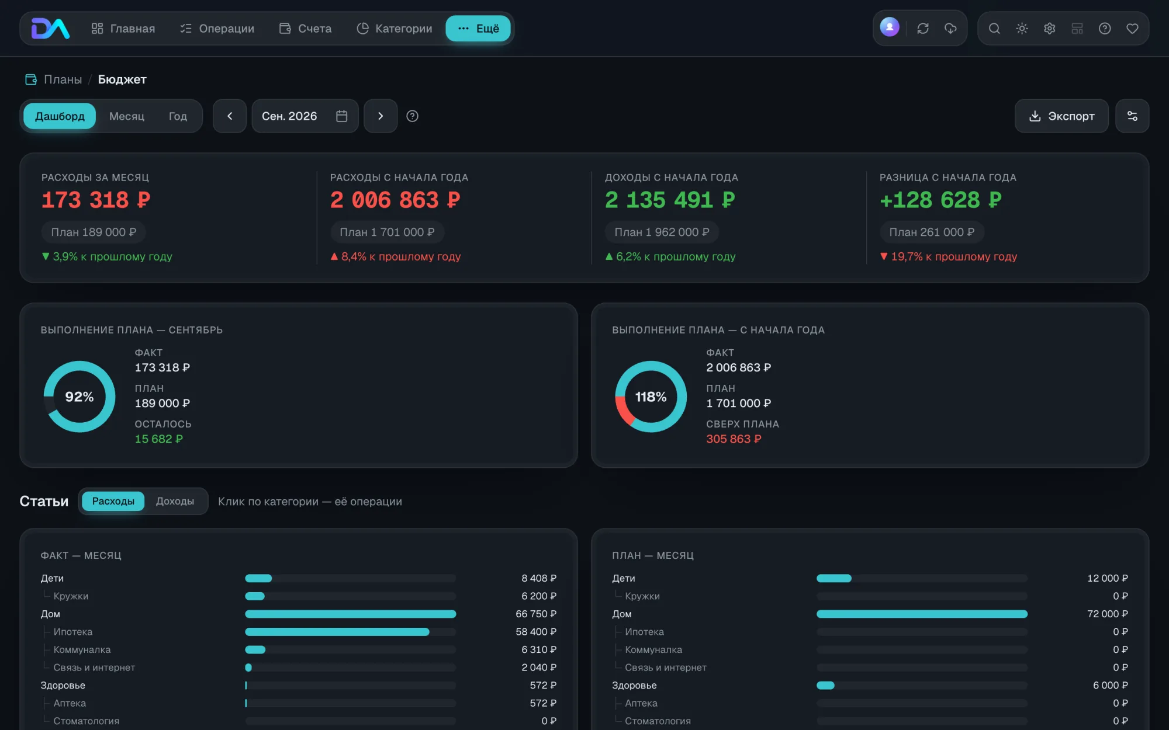Screen dimensions: 1169x730
Task: Toggle light theme with sun icon
Action: pos(1022,28)
